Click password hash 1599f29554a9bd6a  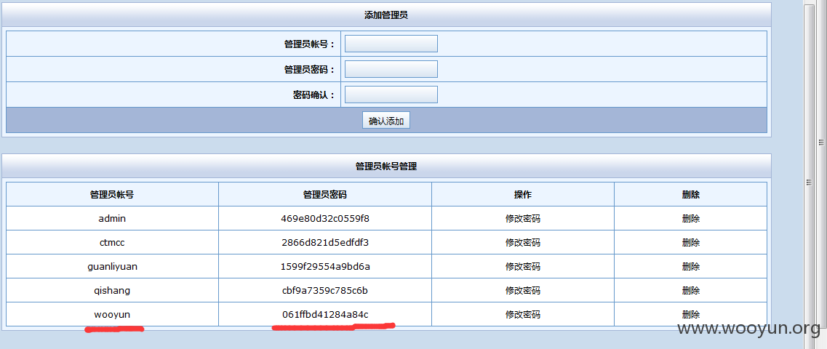[x=325, y=266]
